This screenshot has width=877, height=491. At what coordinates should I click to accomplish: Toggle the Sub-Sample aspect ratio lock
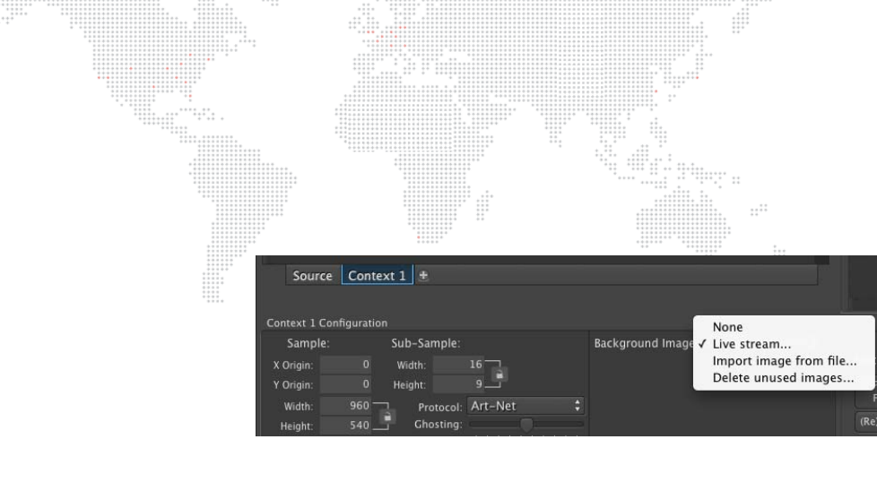(500, 374)
